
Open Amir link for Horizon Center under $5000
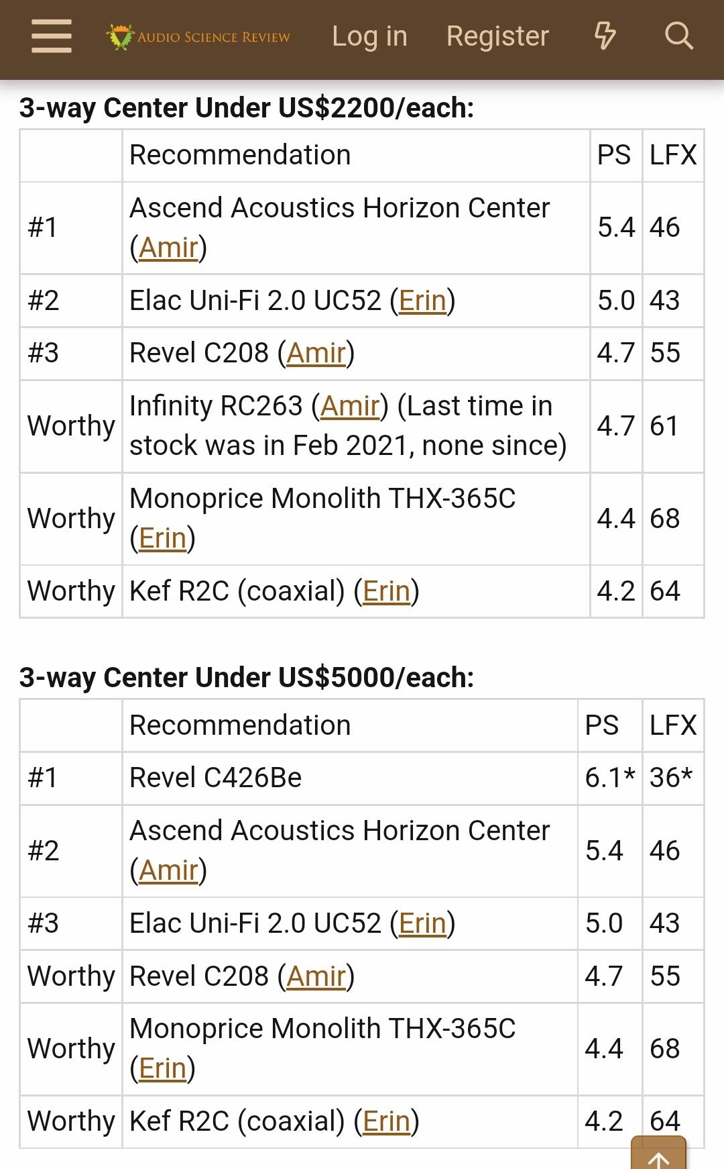pyautogui.click(x=168, y=870)
